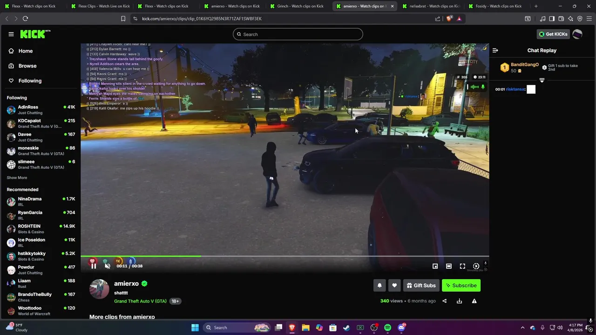Open Brave Rewards triangle icon

click(459, 19)
